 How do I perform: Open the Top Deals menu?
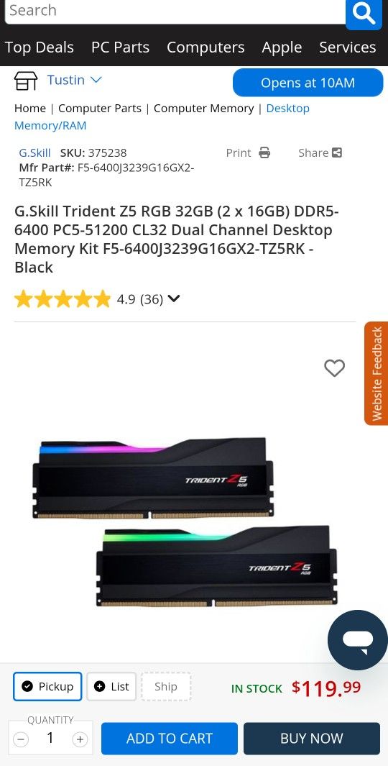pos(40,47)
